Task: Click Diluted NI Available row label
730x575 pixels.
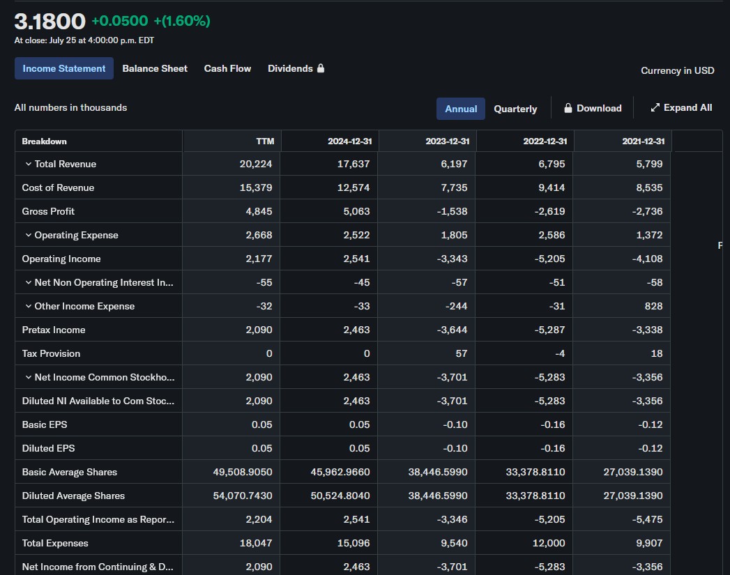Action: (x=98, y=401)
